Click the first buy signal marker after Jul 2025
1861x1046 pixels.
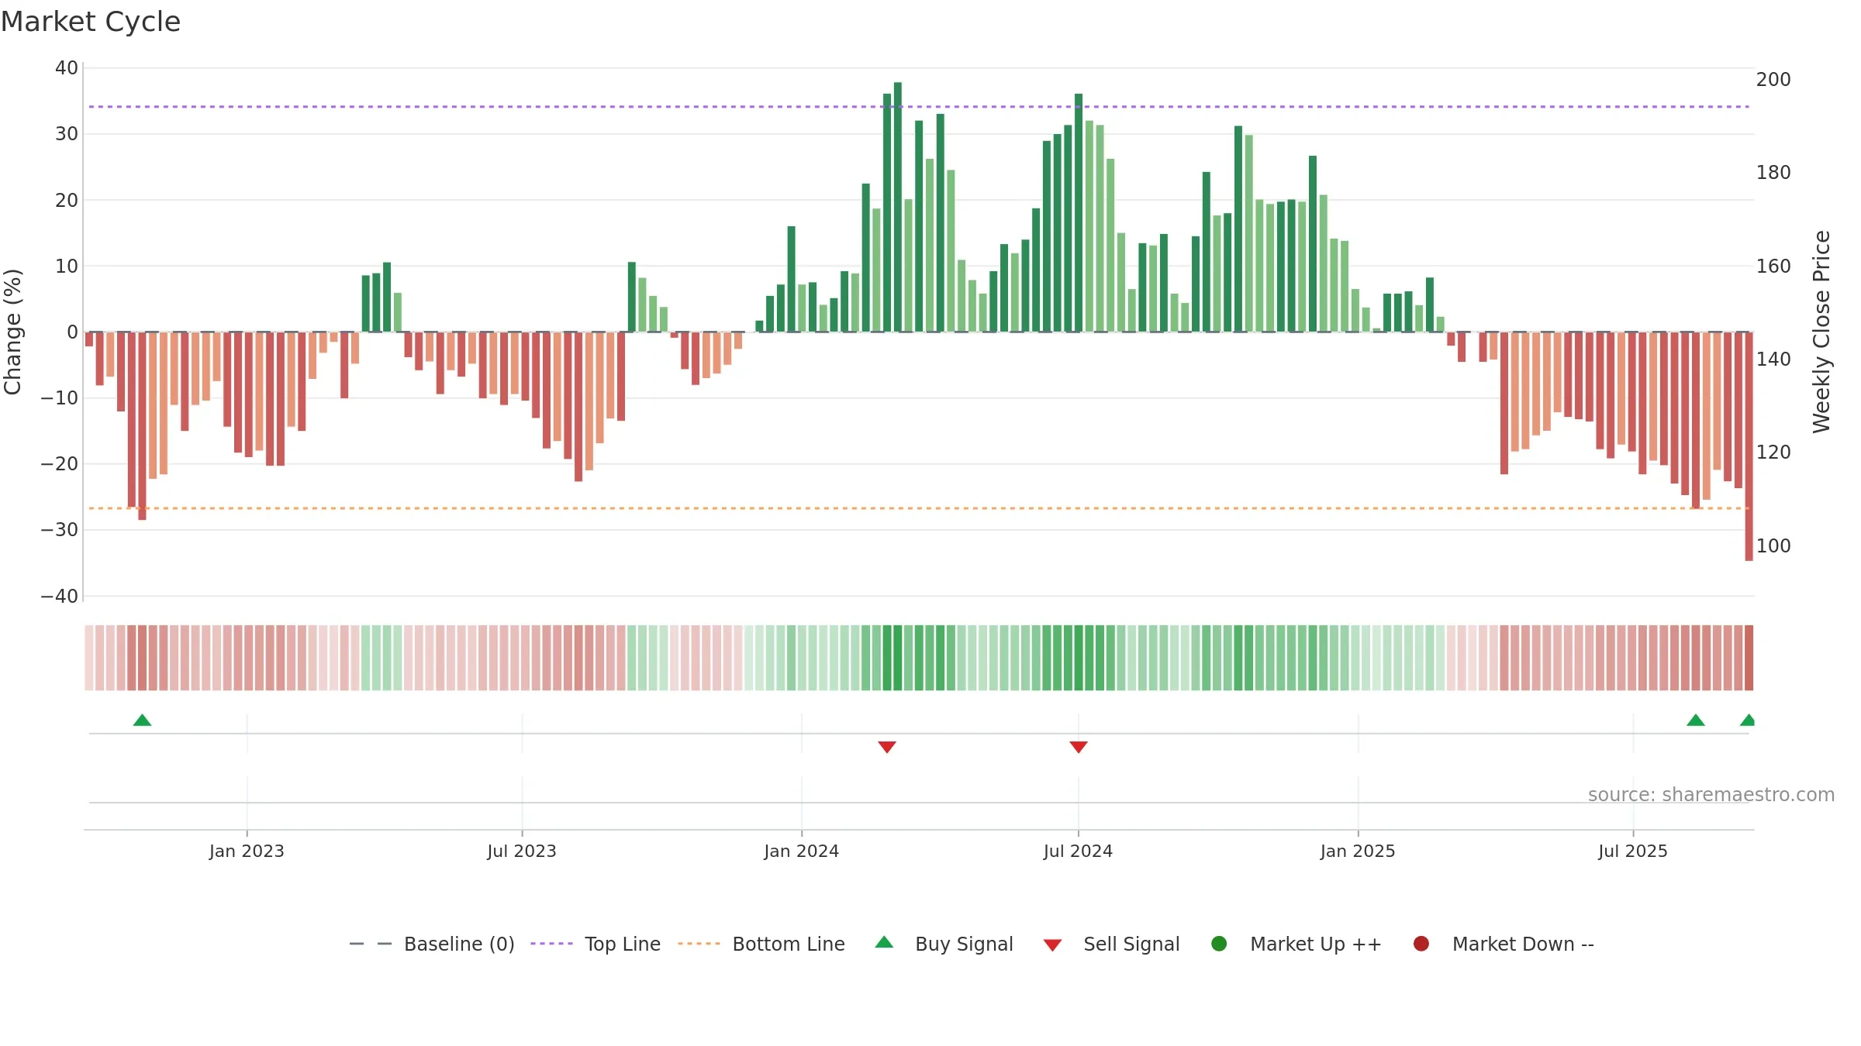coord(1696,721)
